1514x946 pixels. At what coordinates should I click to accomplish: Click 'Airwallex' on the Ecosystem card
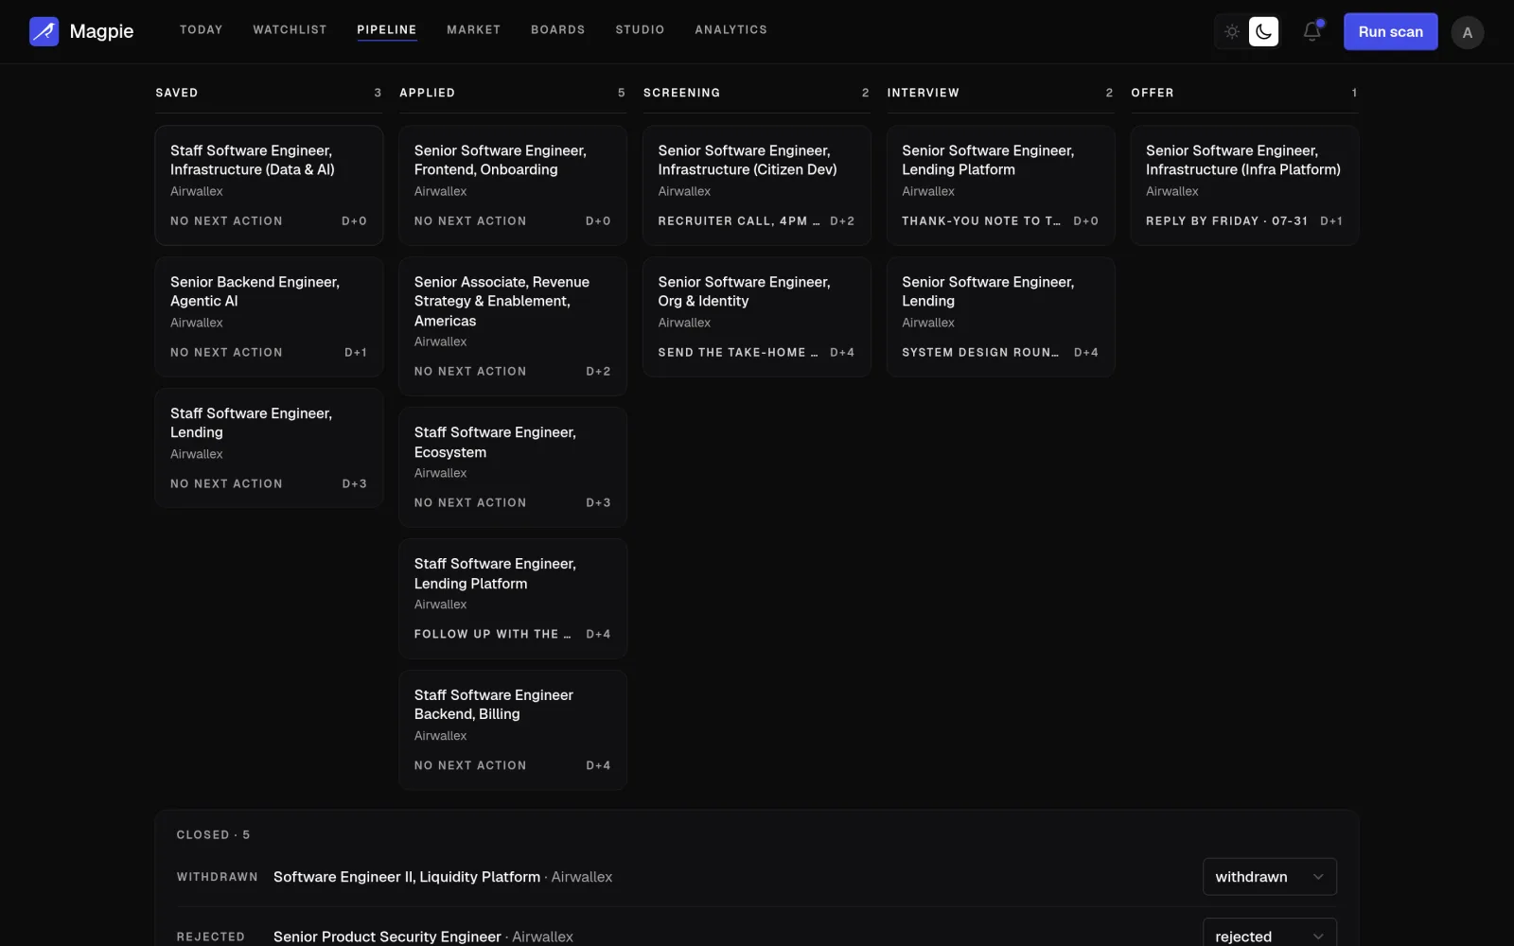click(x=441, y=473)
